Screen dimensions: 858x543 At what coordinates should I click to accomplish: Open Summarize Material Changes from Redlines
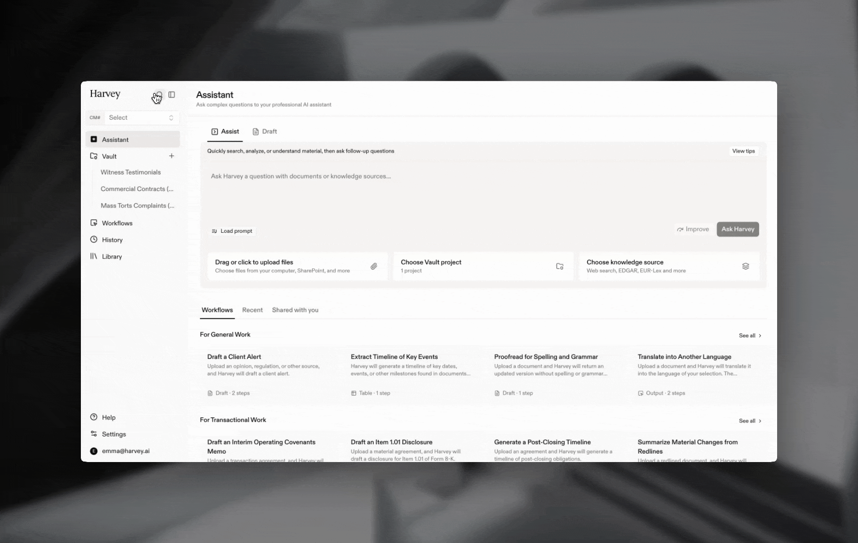click(x=688, y=446)
